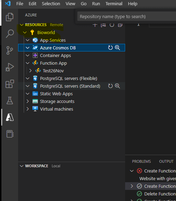
Task: Click the AZURE panel title
Action: (x=31, y=15)
